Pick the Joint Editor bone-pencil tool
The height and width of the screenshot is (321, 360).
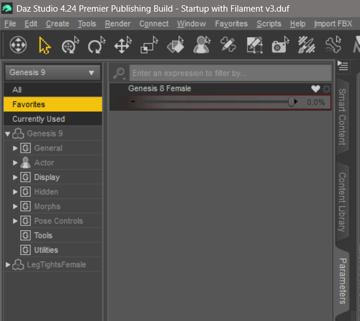(228, 44)
